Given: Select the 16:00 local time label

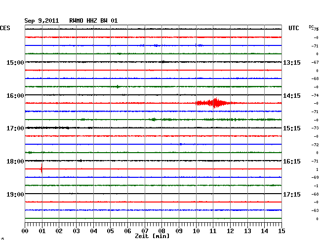Looking at the screenshot, I should (x=15, y=96).
